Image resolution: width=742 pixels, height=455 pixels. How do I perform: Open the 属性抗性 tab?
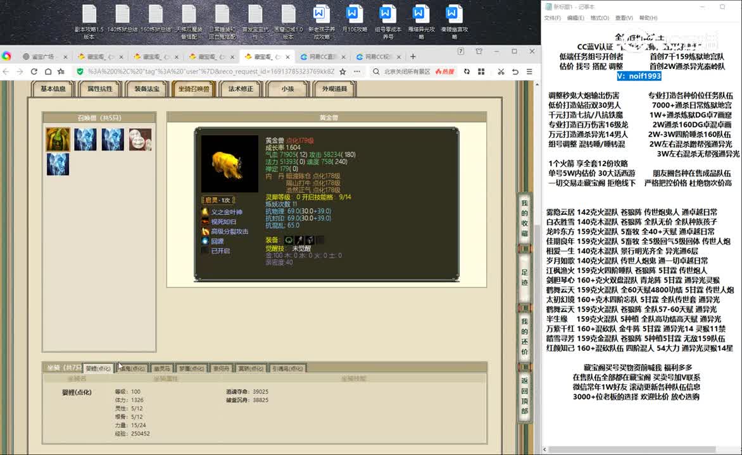100,89
